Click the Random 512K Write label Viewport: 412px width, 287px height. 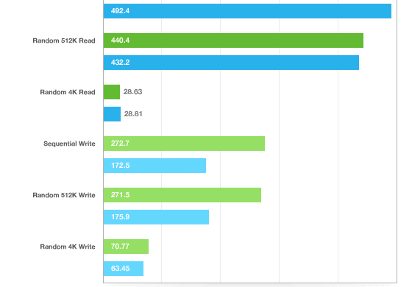point(64,195)
